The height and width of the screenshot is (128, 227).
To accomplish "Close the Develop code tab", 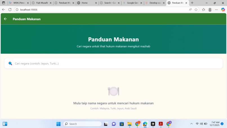I will point(164,3).
